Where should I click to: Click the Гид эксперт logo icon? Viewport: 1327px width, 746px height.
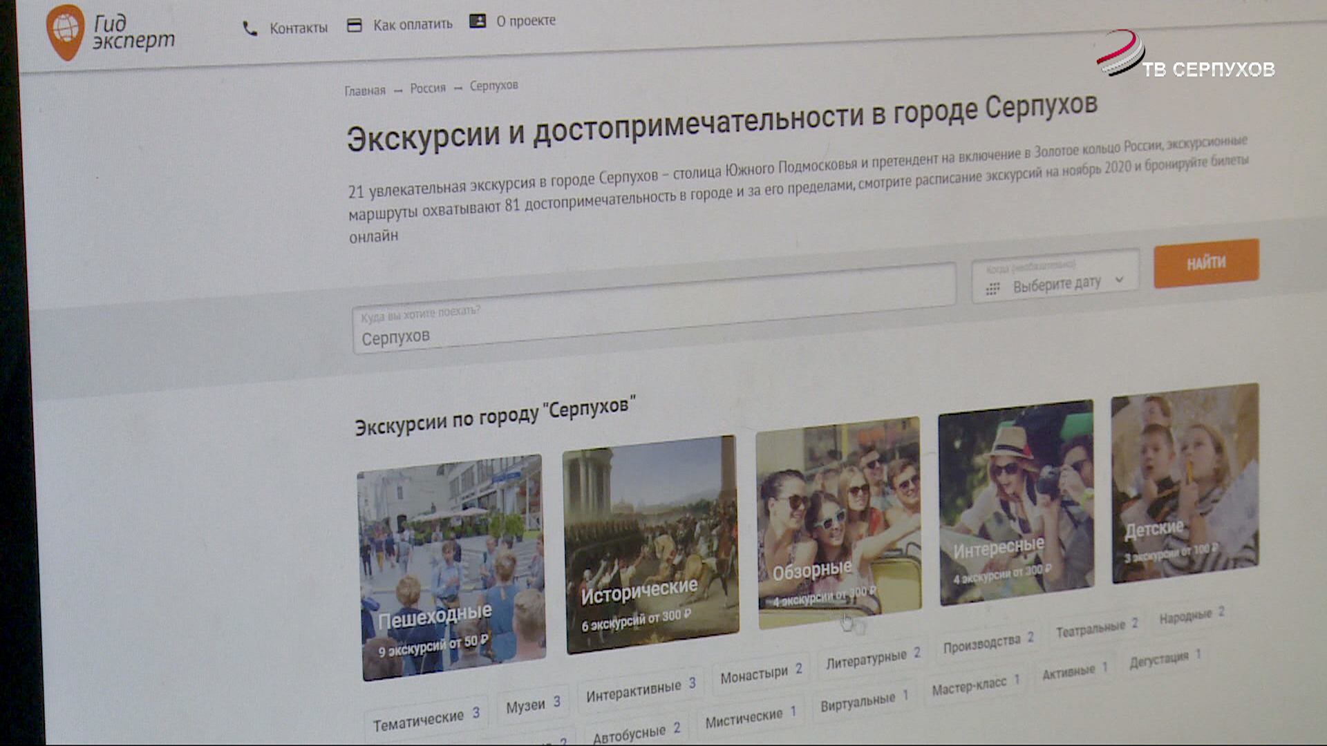pos(65,31)
